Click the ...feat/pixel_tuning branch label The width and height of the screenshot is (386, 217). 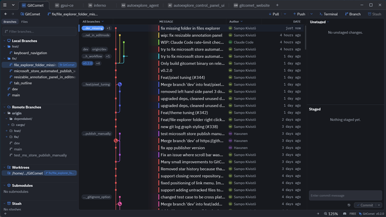click(96, 84)
